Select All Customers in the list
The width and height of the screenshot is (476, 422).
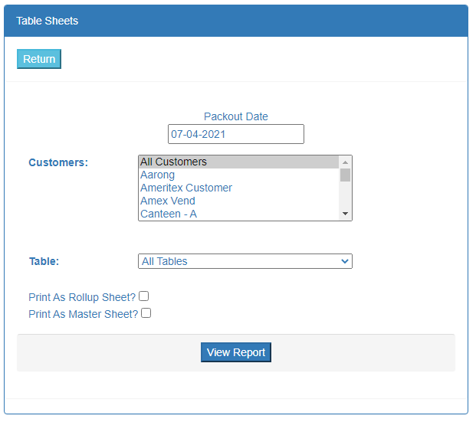point(239,162)
